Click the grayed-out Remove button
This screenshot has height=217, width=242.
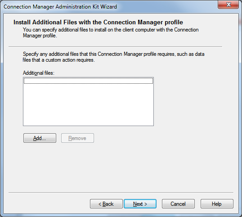(x=77, y=138)
